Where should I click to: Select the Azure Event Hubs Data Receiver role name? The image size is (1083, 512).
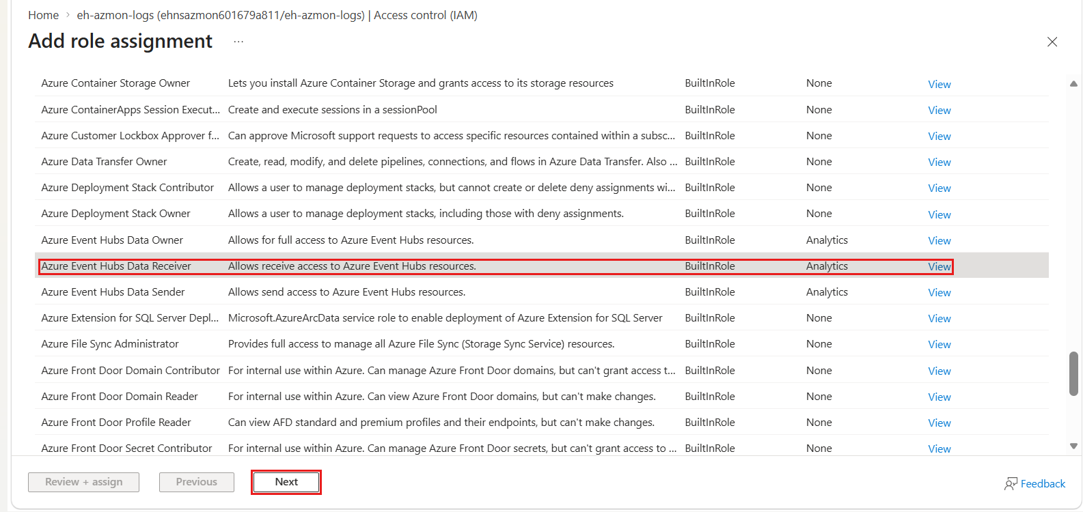116,266
